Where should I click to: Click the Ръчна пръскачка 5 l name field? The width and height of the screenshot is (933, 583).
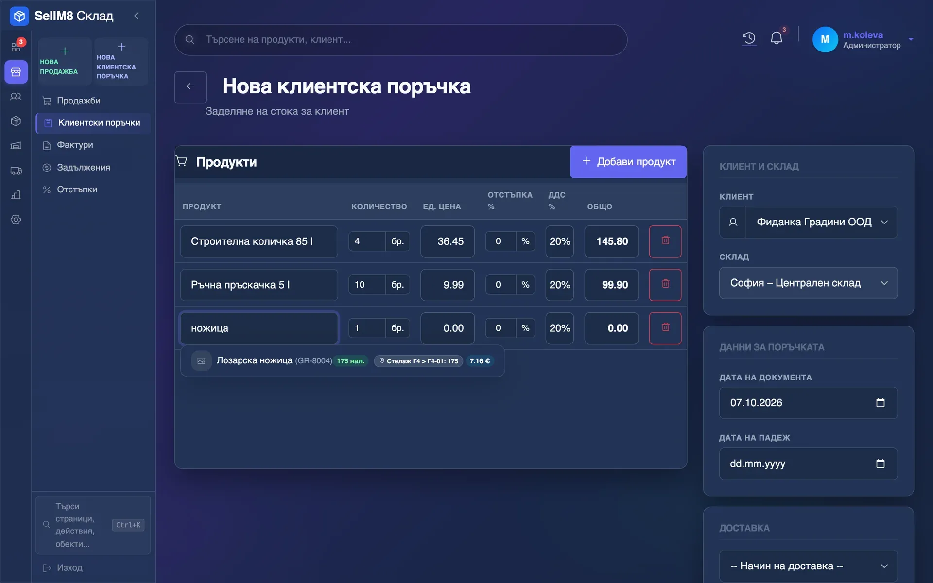point(259,285)
